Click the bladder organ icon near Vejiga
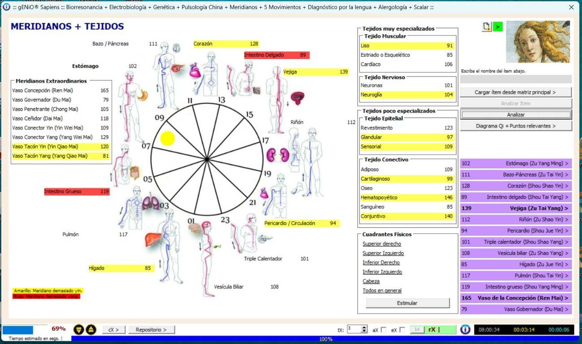Viewport: 582px width, 344px height. point(297,97)
